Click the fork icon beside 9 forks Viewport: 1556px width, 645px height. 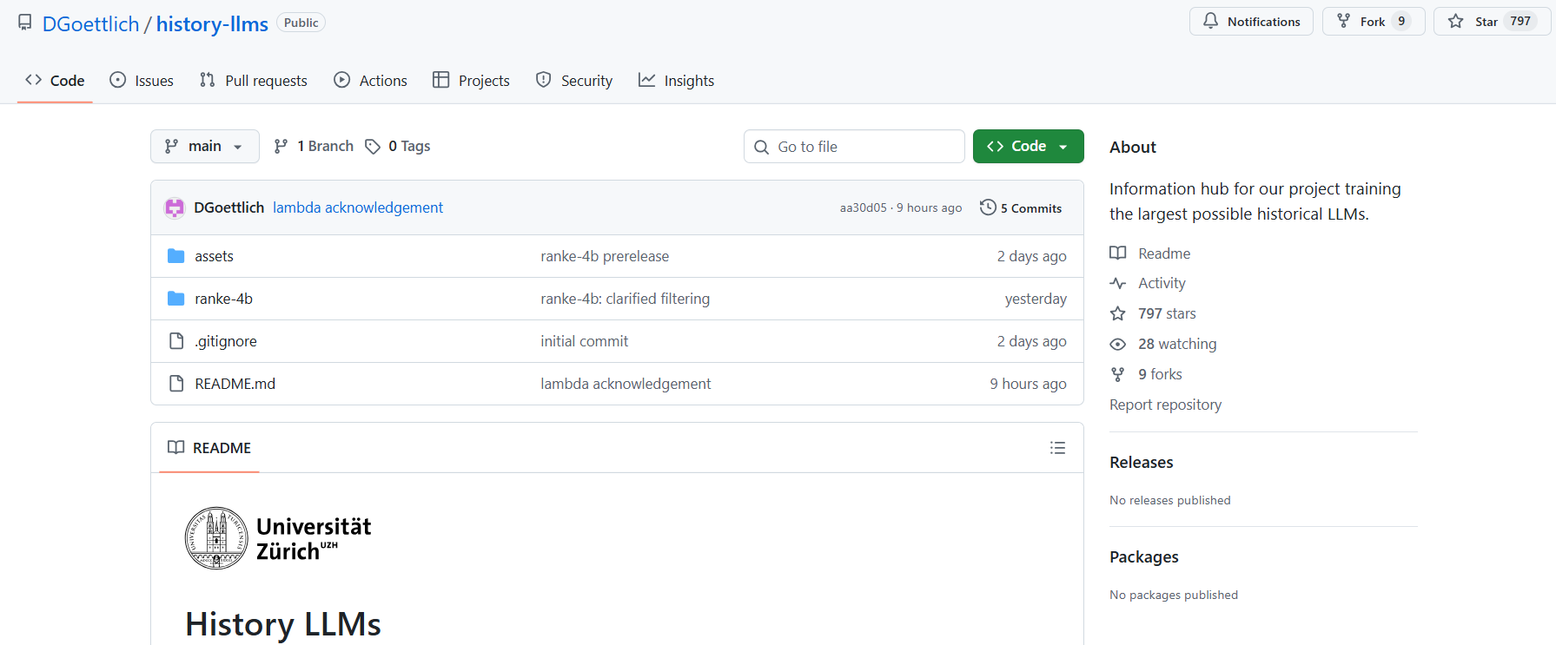(1118, 374)
